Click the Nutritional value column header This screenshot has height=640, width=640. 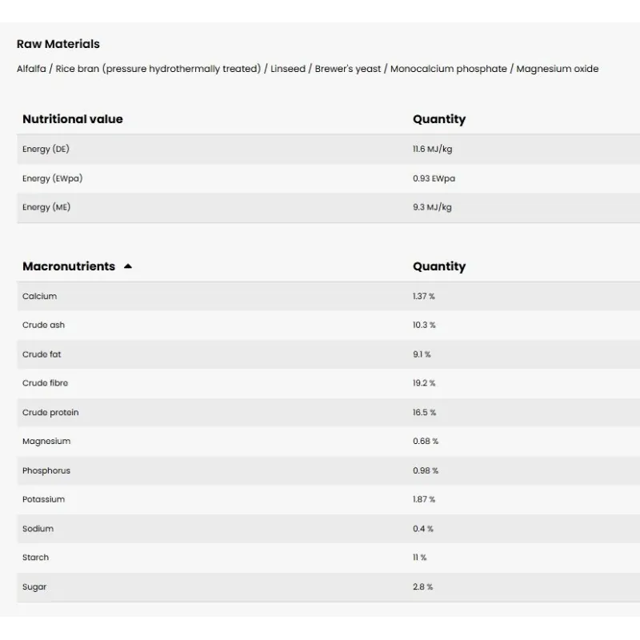73,119
